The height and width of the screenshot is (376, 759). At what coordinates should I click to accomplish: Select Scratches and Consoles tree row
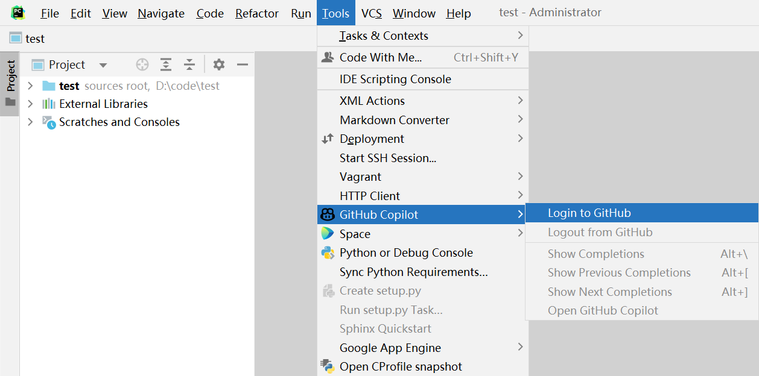point(137,122)
